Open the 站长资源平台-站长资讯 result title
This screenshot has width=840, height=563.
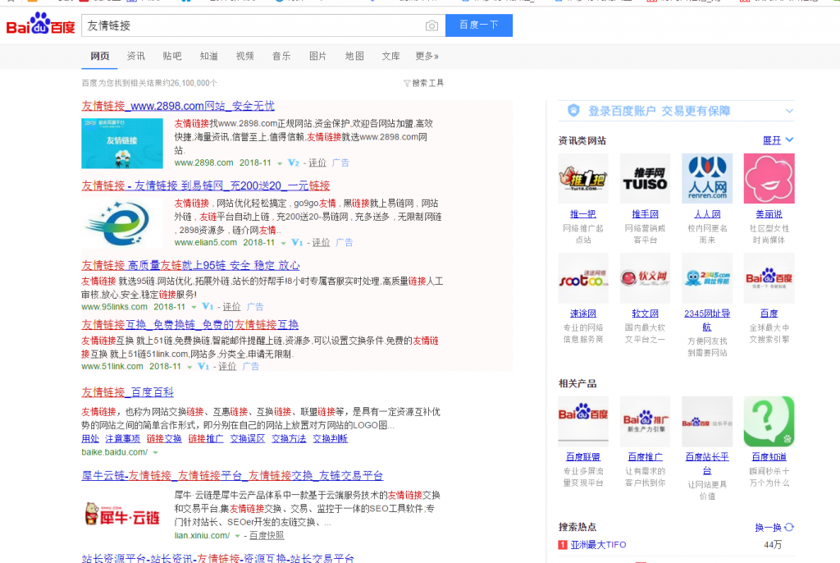218,558
